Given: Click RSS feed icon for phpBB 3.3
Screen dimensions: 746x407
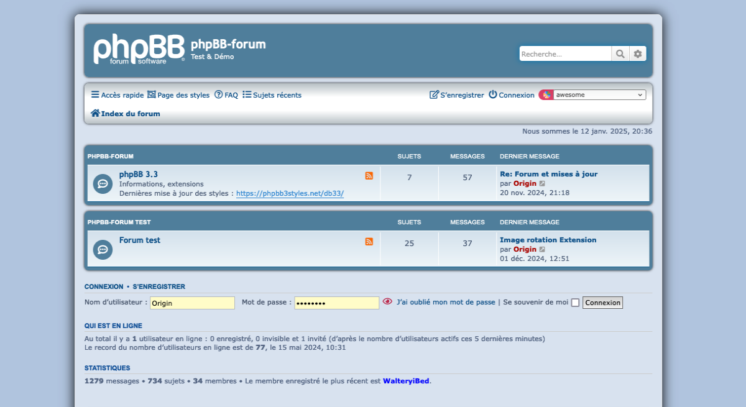Looking at the screenshot, I should tap(369, 176).
